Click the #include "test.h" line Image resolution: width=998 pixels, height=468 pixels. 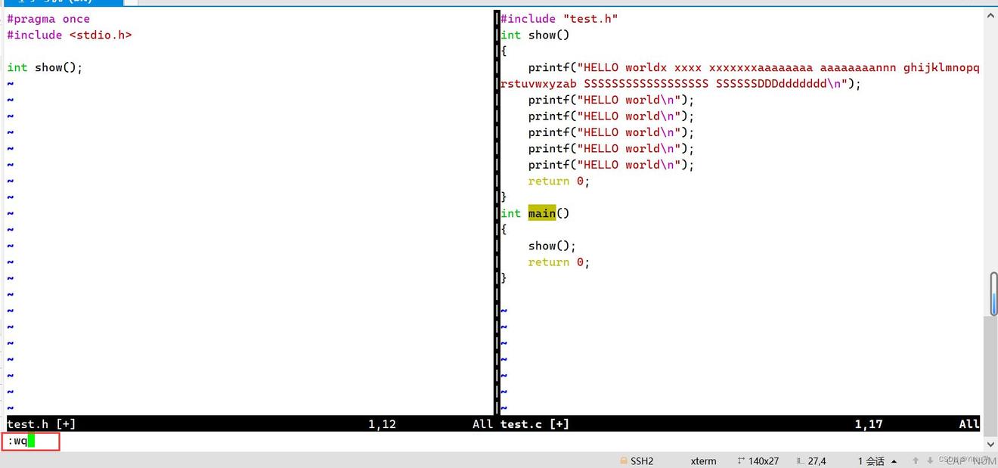559,19
